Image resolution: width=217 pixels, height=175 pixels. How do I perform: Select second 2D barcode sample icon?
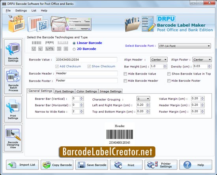coord(40,49)
